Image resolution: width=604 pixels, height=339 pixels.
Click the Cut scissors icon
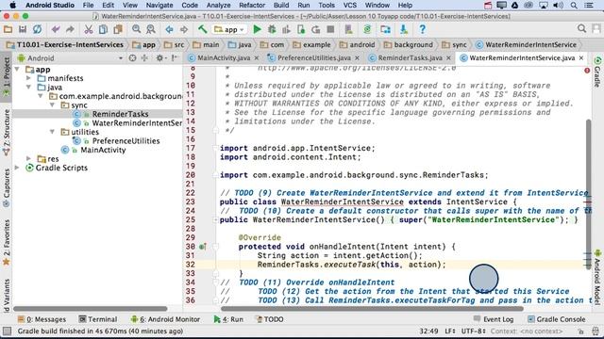pyautogui.click(x=89, y=29)
